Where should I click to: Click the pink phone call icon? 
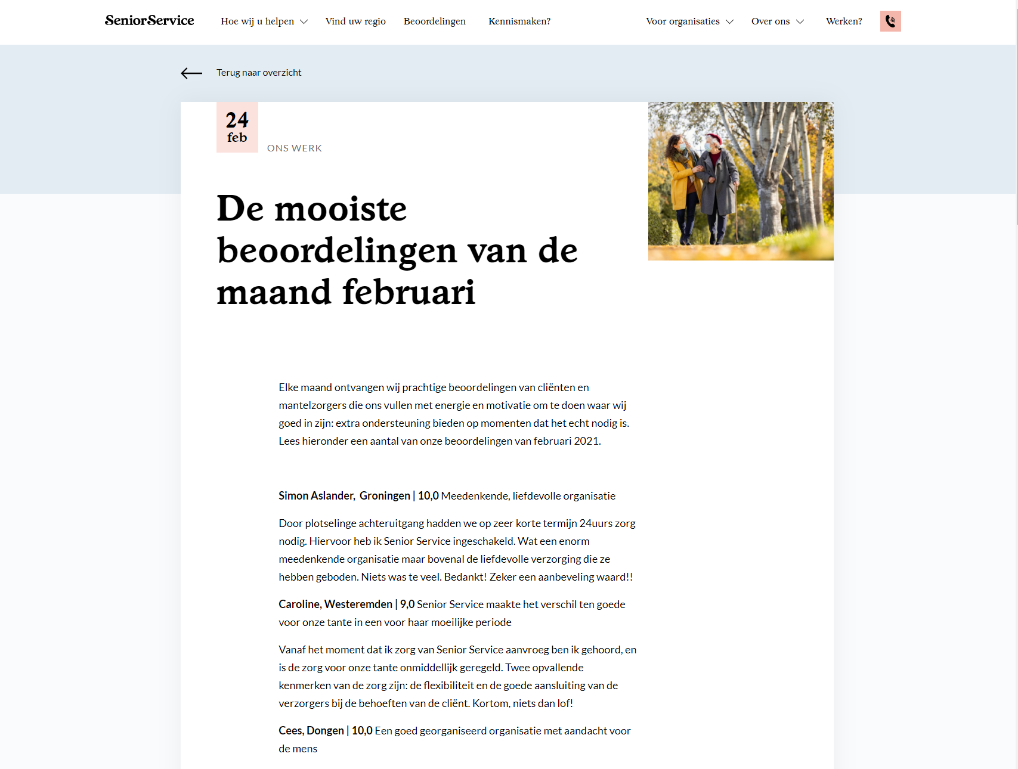[x=890, y=21]
